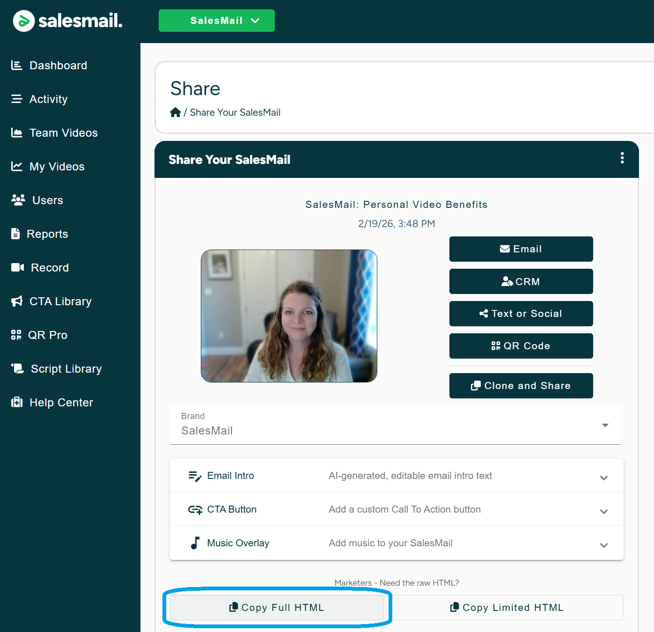Expand the Music Overlay section
The height and width of the screenshot is (632, 654).
(603, 545)
